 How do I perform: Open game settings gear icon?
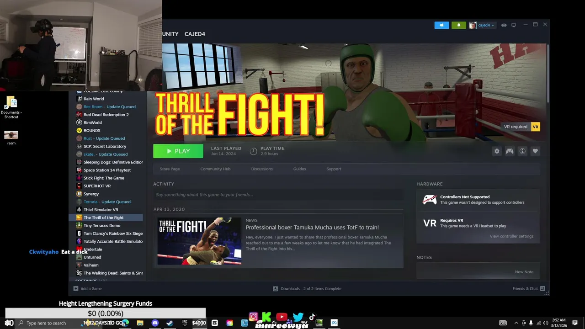(x=497, y=151)
